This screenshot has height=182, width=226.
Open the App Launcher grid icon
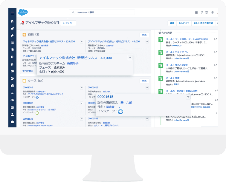tap(196, 13)
